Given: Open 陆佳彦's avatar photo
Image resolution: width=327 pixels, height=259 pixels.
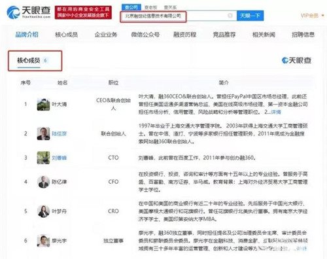Looking at the screenshot, I should (43, 133).
